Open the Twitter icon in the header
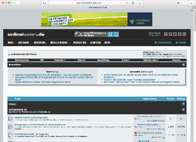This screenshot has width=196, height=142. click(175, 34)
